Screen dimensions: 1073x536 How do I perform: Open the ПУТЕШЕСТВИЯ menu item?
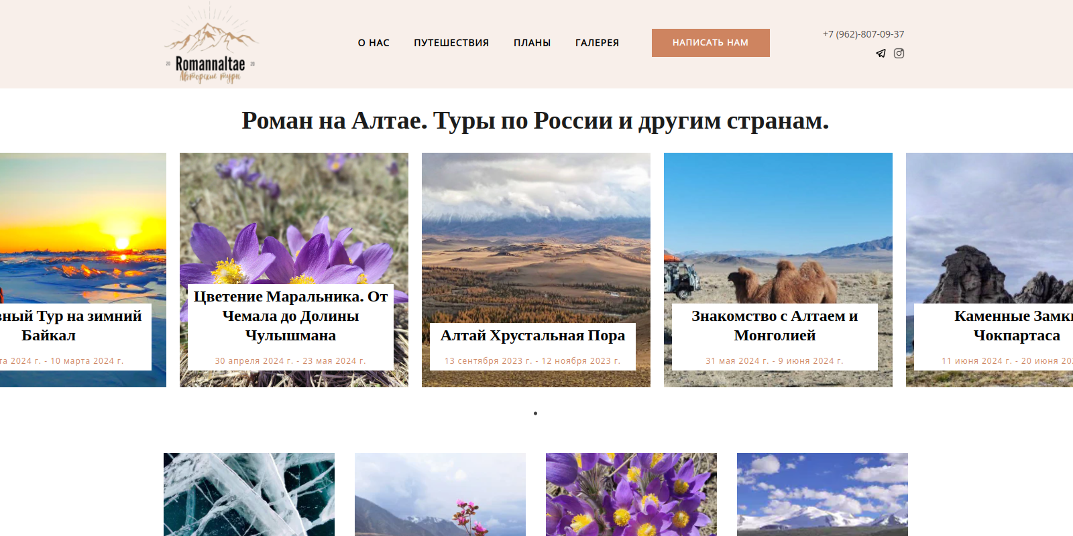[x=451, y=43]
